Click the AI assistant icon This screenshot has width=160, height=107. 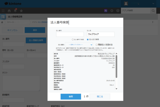pos(106,11)
